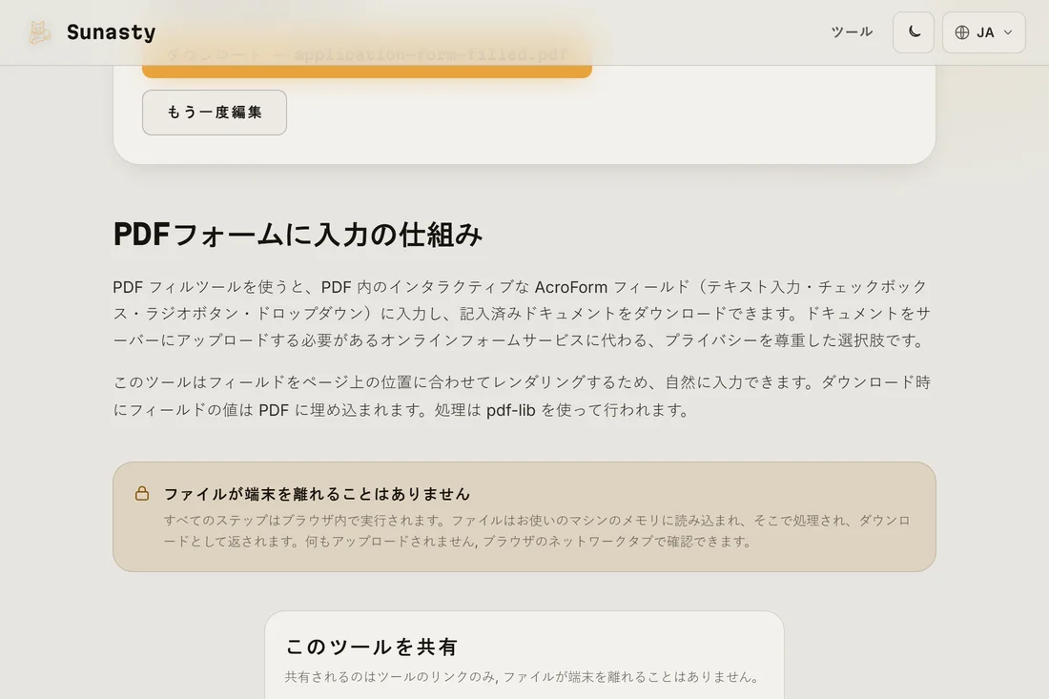Image resolution: width=1049 pixels, height=699 pixels.
Task: Click the もう一度編集 button
Action: coord(214,113)
